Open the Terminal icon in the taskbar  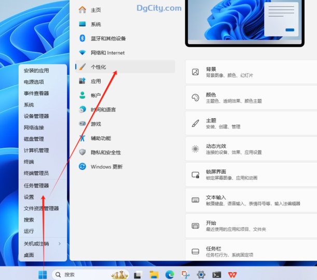click(217, 274)
